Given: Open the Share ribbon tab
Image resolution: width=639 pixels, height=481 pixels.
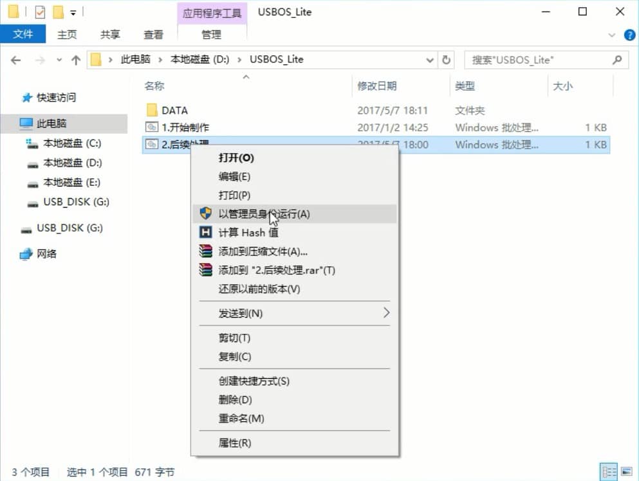Looking at the screenshot, I should [x=110, y=35].
